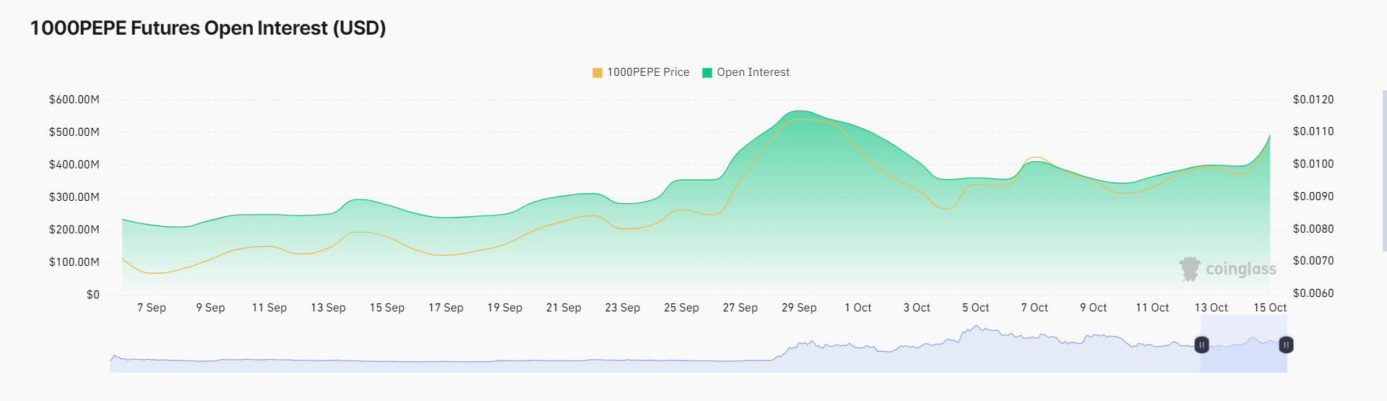
Task: Click the $0.0090 price axis label
Action: point(1313,197)
